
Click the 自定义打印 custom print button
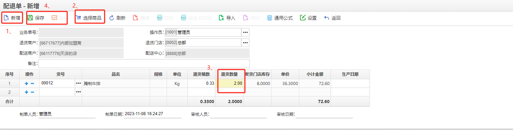click(x=196, y=18)
